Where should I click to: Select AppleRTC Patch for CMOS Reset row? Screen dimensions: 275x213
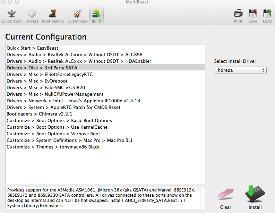click(105, 108)
